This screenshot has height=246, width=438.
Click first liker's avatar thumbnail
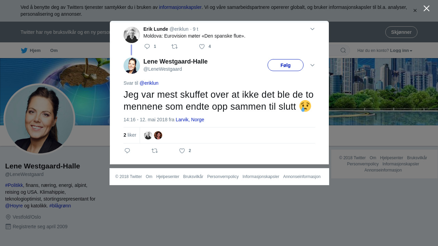(x=148, y=135)
